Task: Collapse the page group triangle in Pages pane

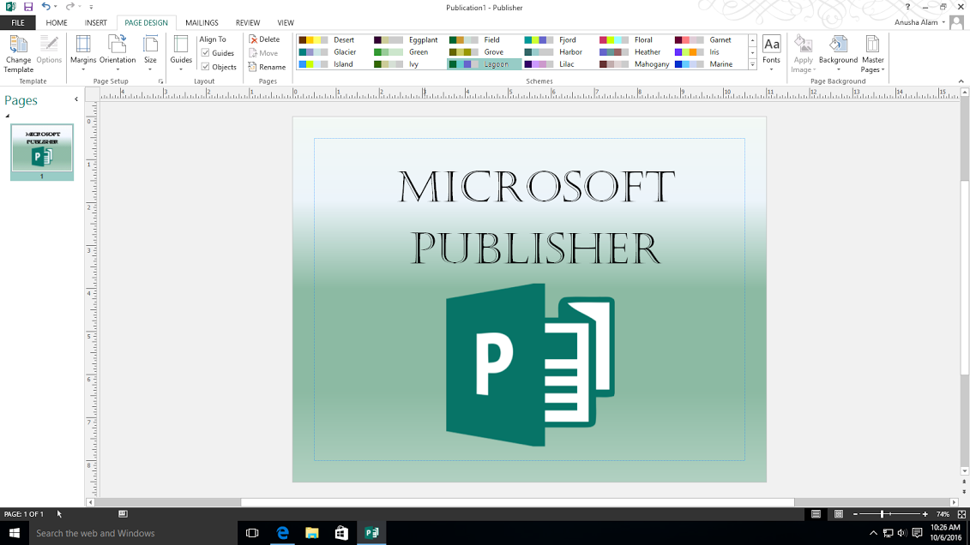Action: pyautogui.click(x=8, y=116)
